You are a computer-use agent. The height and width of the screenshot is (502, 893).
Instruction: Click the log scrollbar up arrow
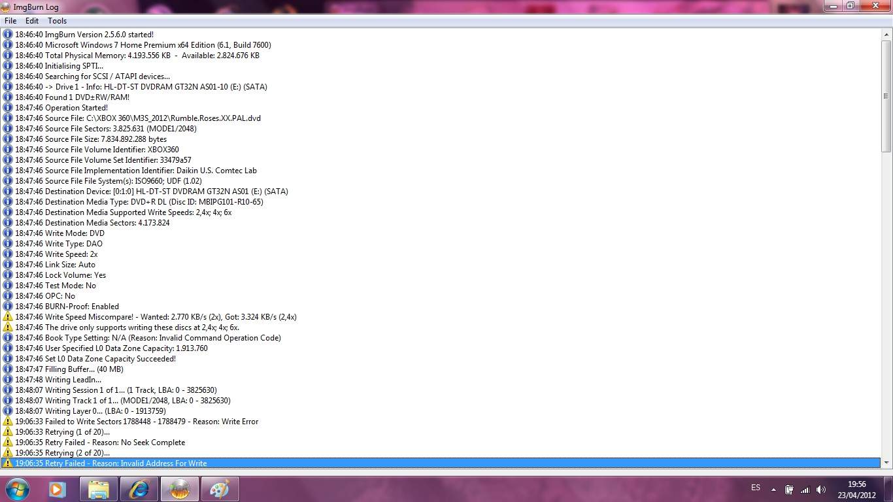coord(886,35)
